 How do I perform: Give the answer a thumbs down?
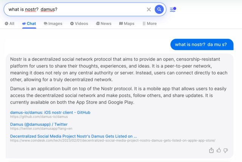coord(226,150)
